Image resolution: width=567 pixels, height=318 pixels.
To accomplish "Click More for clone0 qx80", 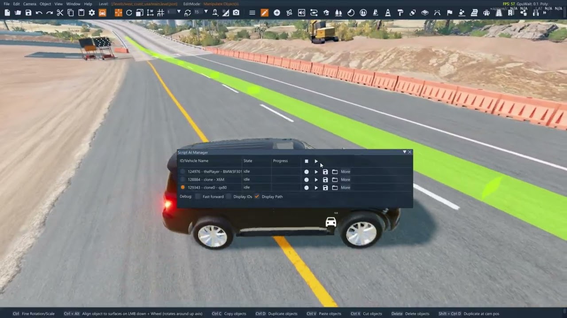I will [346, 188].
